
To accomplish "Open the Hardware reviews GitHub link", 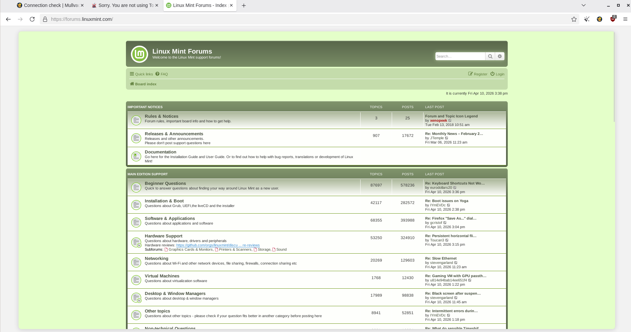I will (218, 245).
